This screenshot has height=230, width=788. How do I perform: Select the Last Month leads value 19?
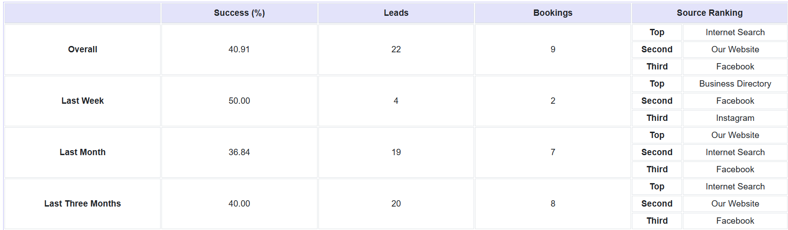(x=396, y=152)
